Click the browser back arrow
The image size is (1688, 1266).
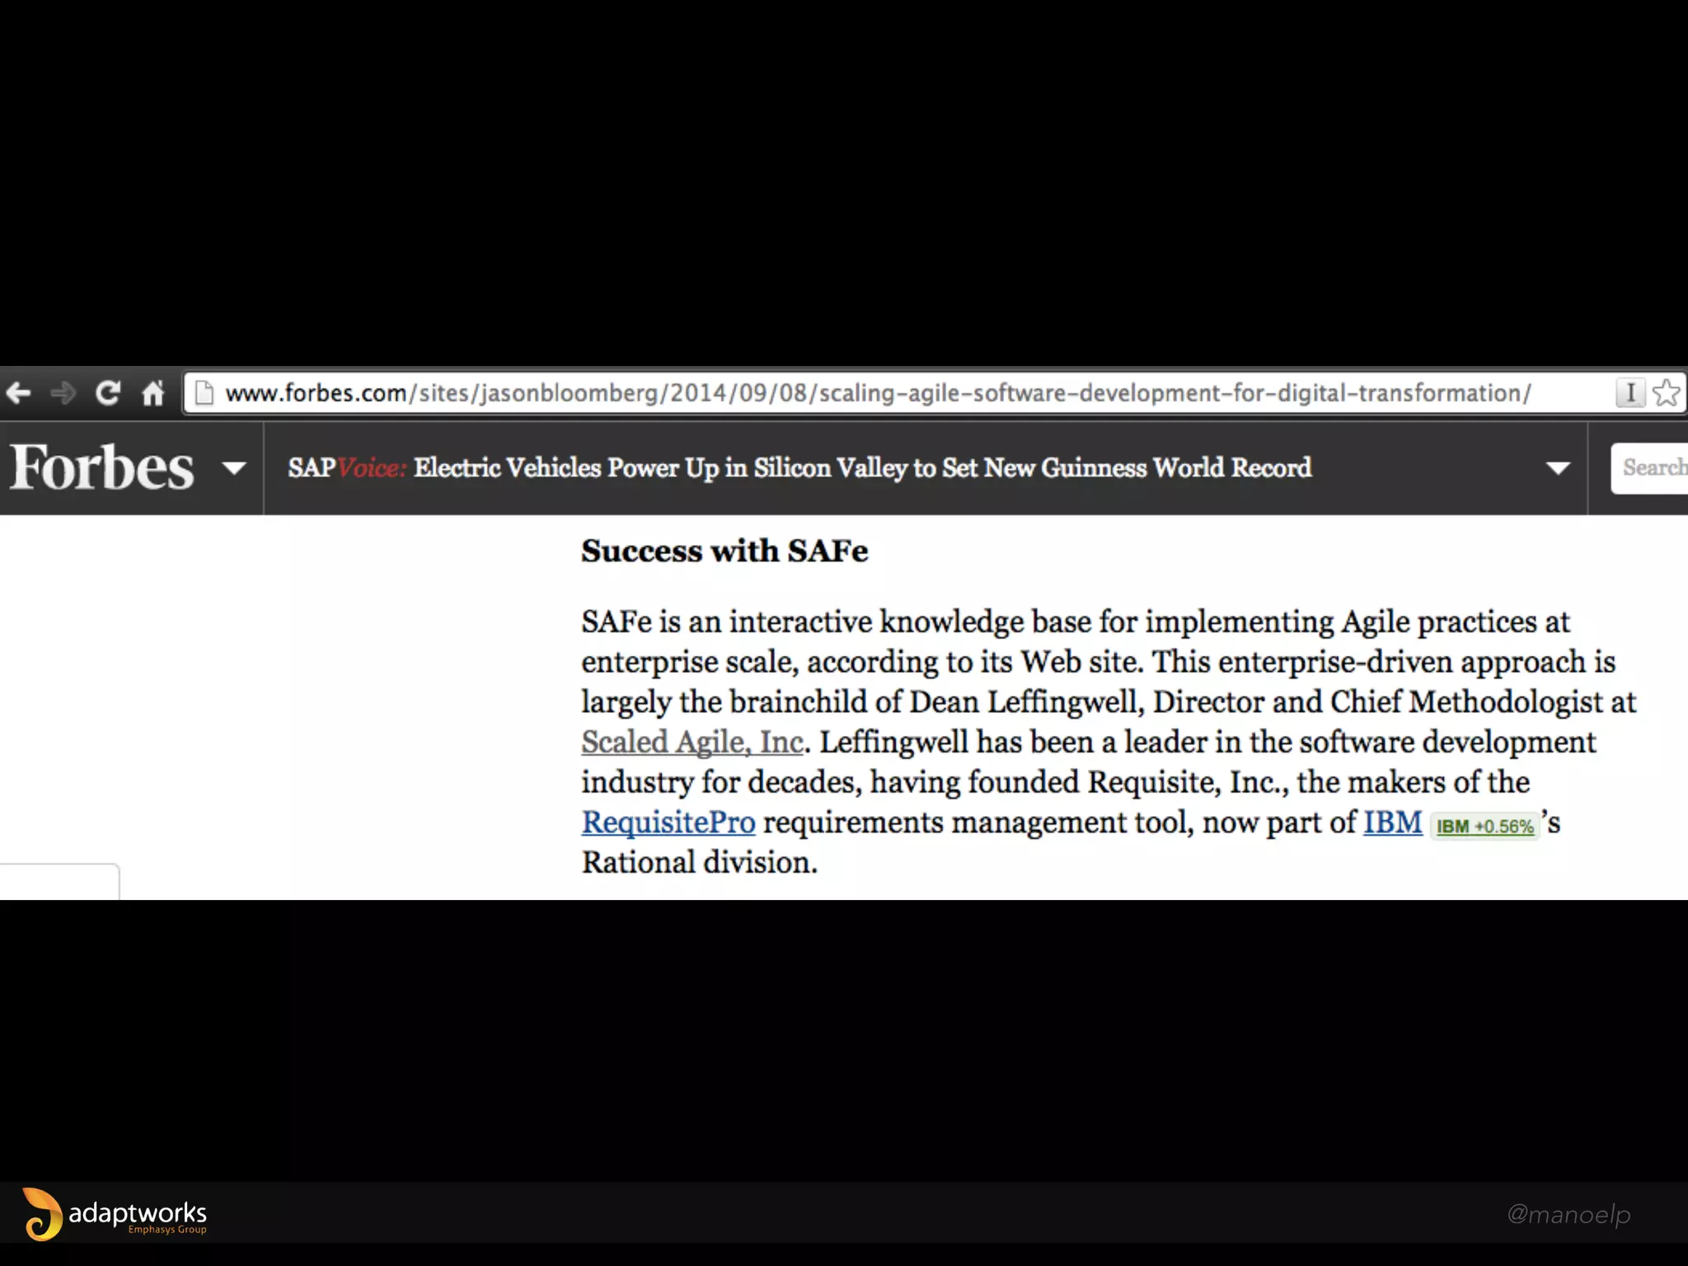(18, 393)
